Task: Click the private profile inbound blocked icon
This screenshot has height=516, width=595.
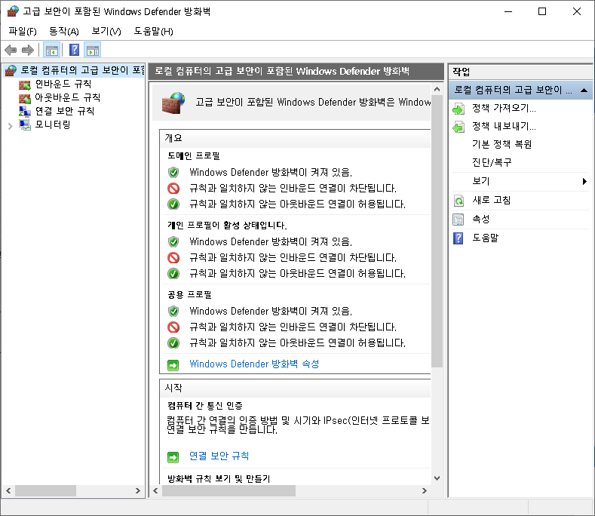Action: [x=173, y=258]
